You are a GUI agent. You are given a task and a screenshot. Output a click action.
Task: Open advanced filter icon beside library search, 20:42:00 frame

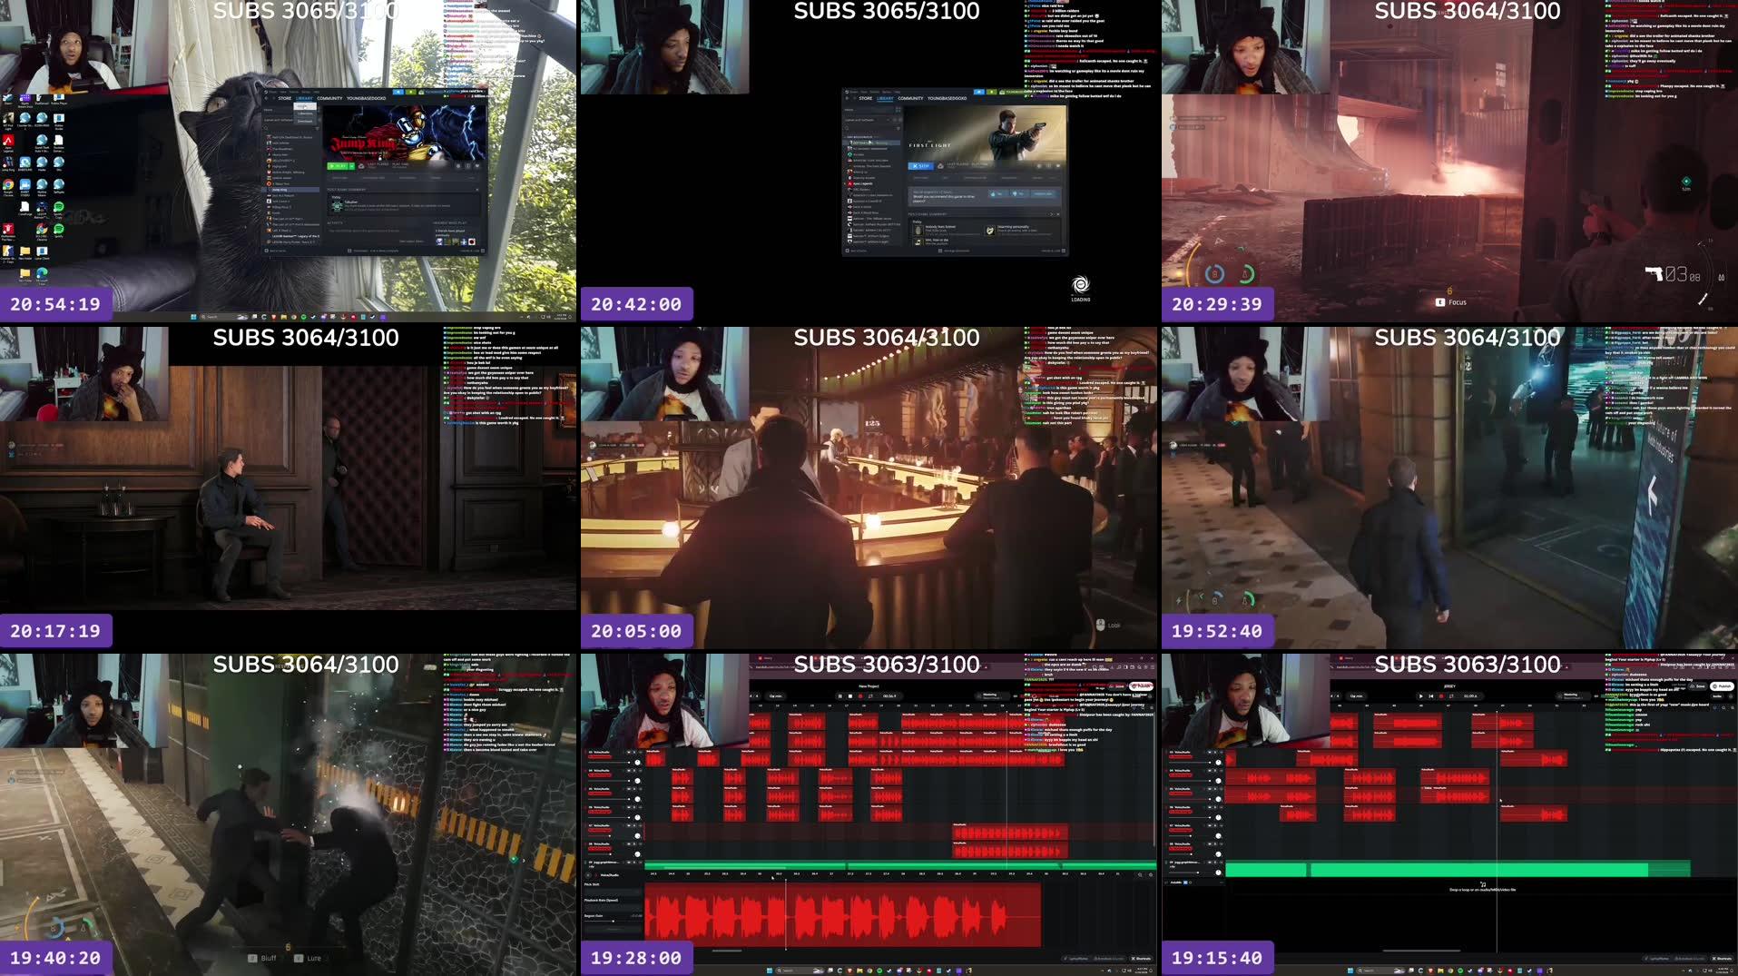[898, 129]
